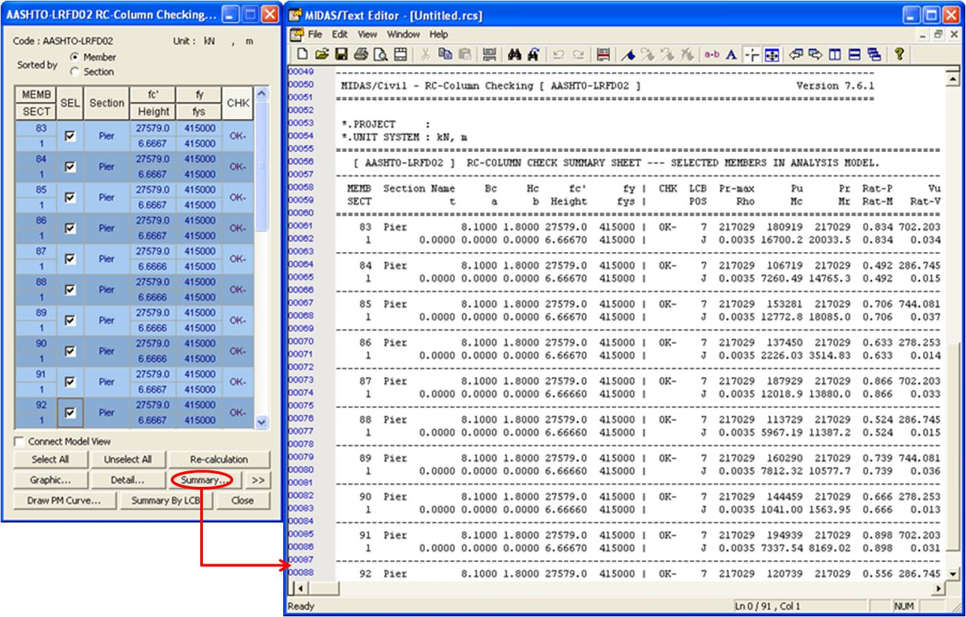Screen dimensions: 966x617
Task: Open the Window menu
Action: tap(403, 34)
